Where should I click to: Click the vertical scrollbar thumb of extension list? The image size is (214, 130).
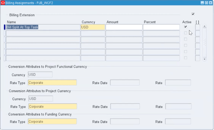click(204, 42)
